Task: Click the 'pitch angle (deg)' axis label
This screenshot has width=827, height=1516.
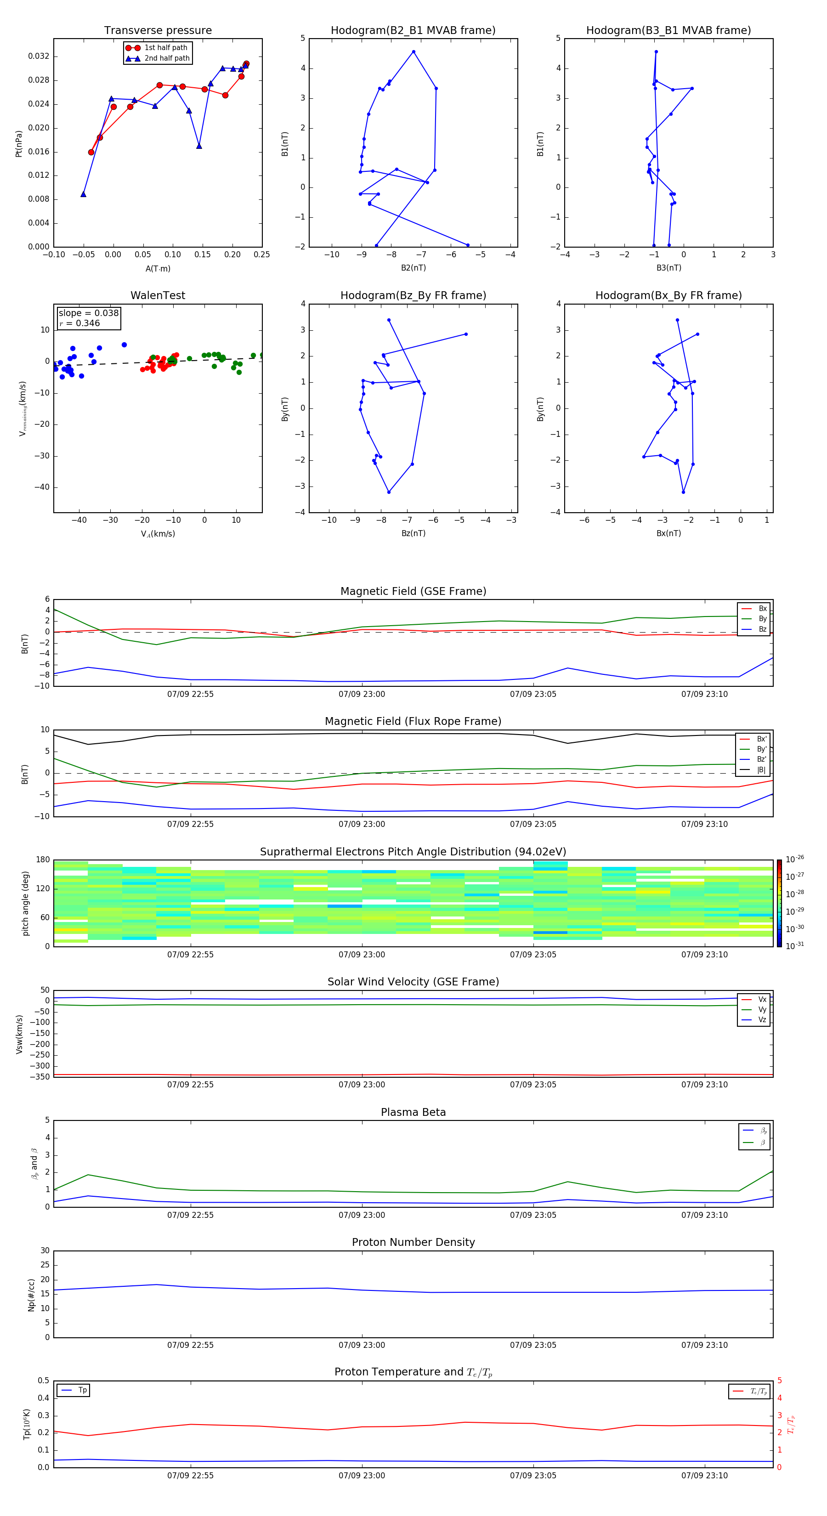Action: (x=25, y=903)
